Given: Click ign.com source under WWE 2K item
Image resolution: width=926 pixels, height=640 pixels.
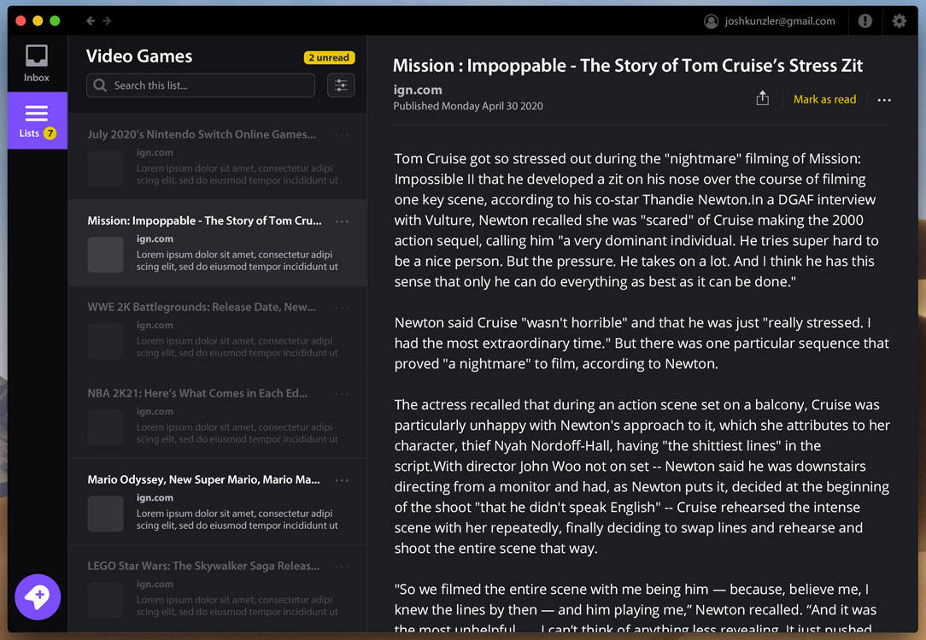Looking at the screenshot, I should tap(155, 325).
